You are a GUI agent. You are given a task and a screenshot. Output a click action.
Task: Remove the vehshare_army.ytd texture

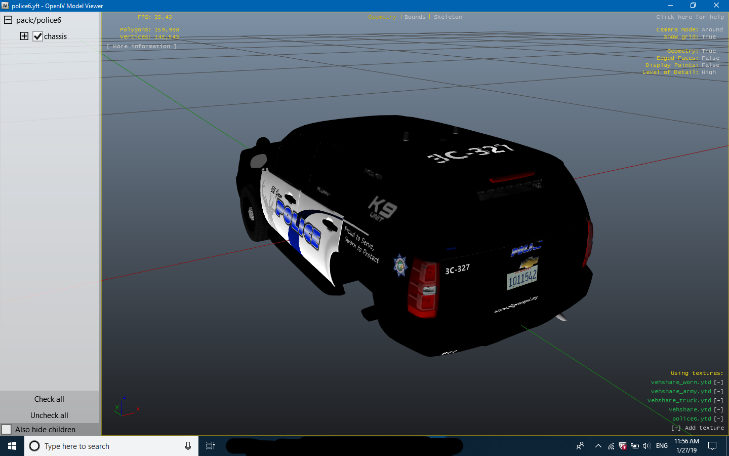click(718, 392)
